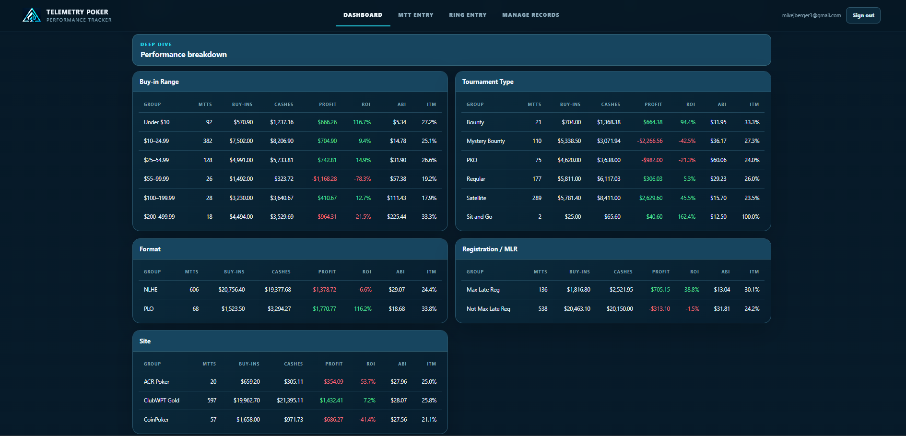Click the Telemetry Poker logo icon
The width and height of the screenshot is (906, 436).
click(x=32, y=15)
